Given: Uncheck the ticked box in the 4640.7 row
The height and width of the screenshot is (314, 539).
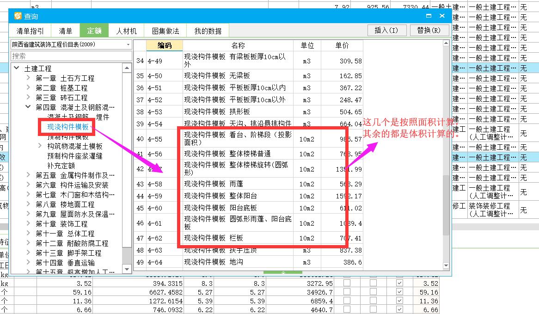Looking at the screenshot, I should (x=399, y=309).
